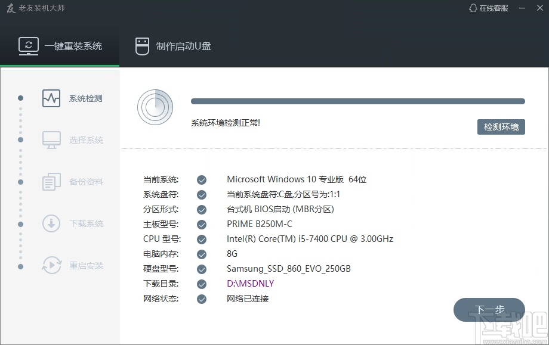549x345 pixels.
Task: Click the 下载系统 download arrow icon
Action: 51,223
